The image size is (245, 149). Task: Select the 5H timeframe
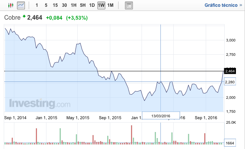coord(83,5)
